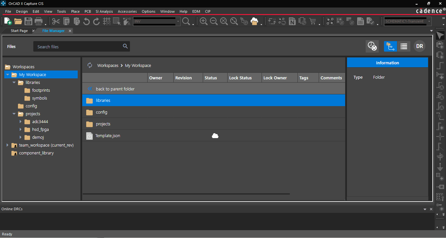Viewport: 446px width, 238px height.
Task: Open the SI Analysis menu
Action: [104, 11]
